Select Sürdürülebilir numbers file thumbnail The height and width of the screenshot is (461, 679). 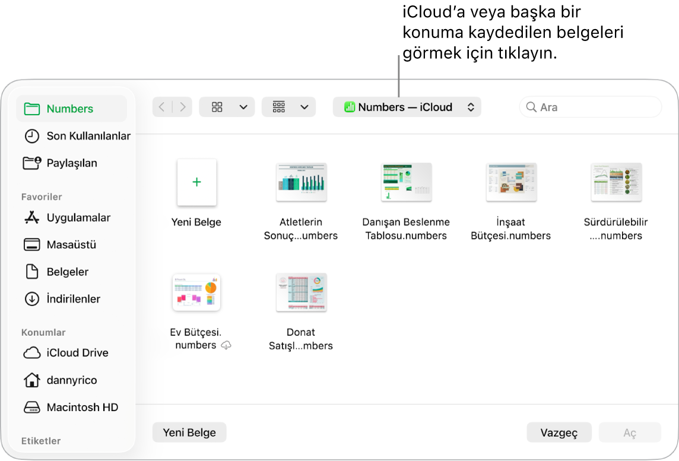coord(616,182)
